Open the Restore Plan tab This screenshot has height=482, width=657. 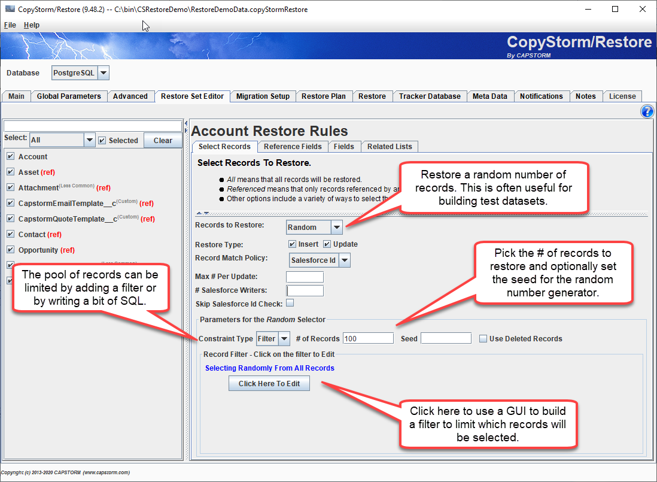(x=324, y=96)
